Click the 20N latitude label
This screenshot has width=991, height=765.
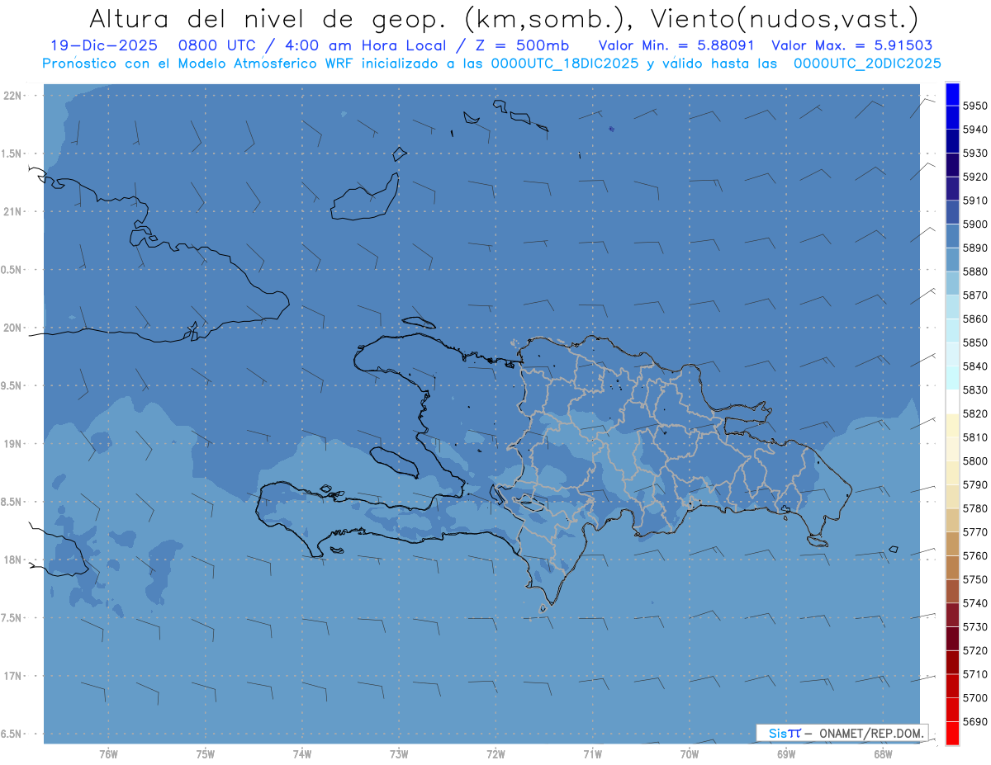[12, 328]
